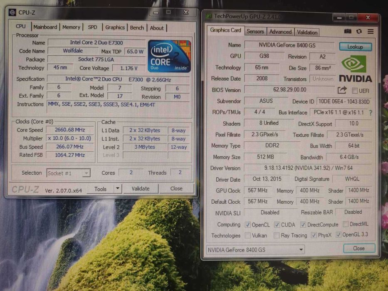Click the Code Name value Wolfdale
The width and height of the screenshot is (388, 291).
click(x=73, y=51)
